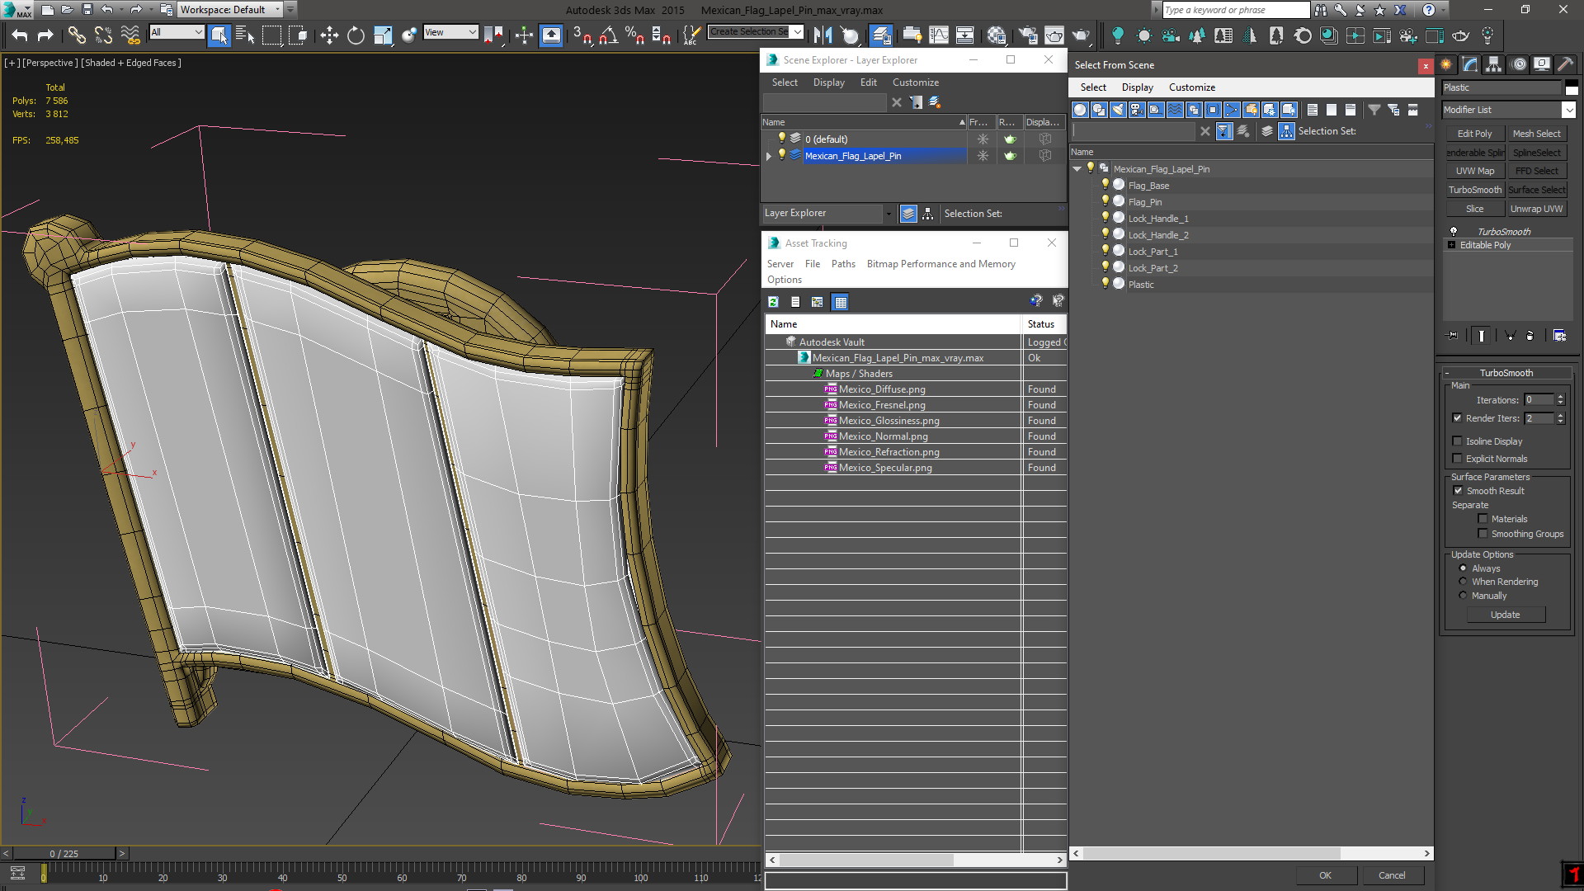The image size is (1584, 891).
Task: Collapse Mexican_Flag_Lapel_Pin tree in Select From Scene
Action: click(1077, 169)
